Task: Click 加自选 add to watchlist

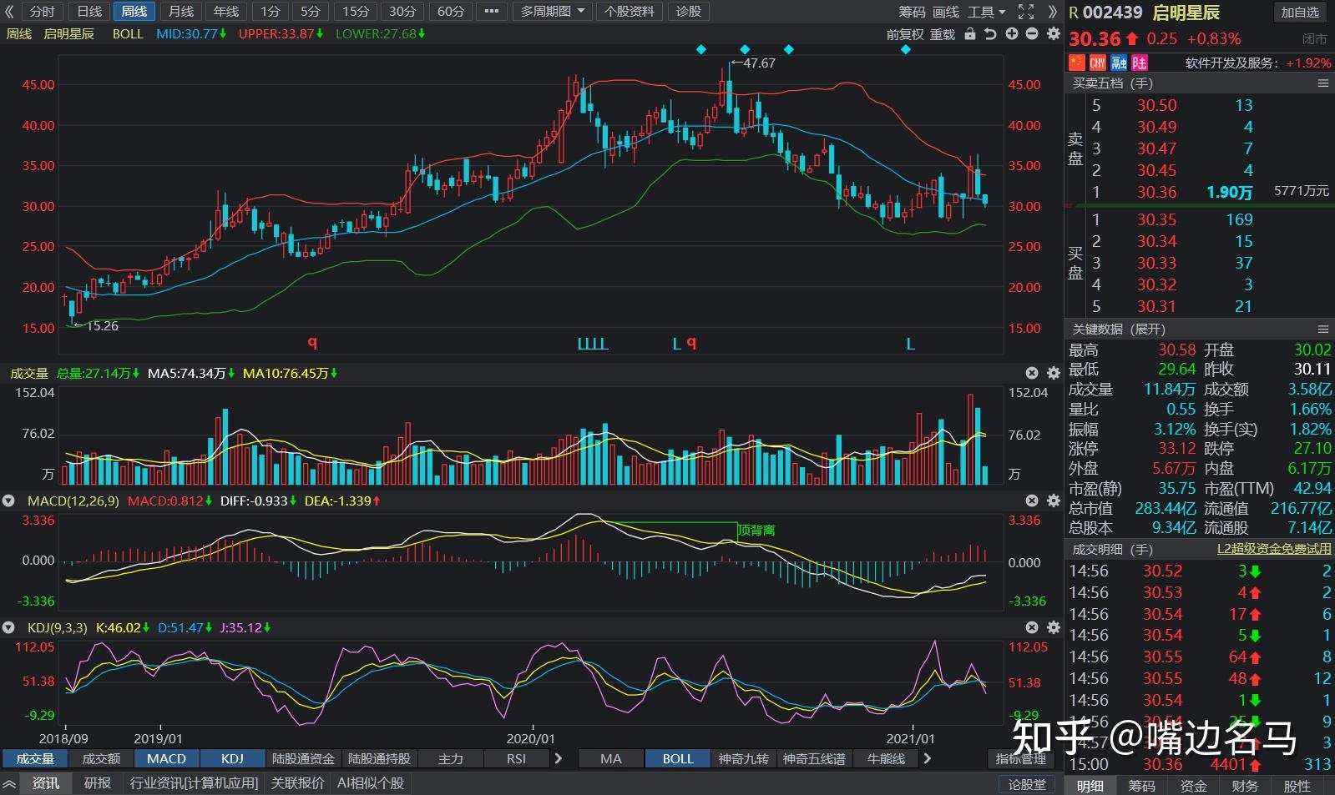Action: (1300, 12)
